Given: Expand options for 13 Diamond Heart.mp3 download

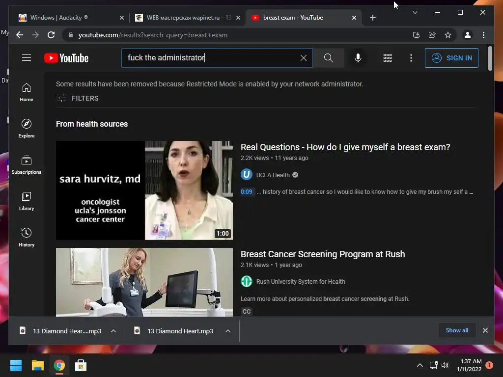Looking at the screenshot, I should coord(228,331).
